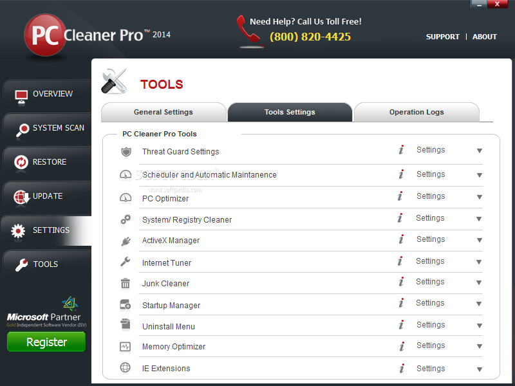Viewport: 515px width, 386px height.
Task: Show info for Internet Tuner
Action: click(x=400, y=261)
